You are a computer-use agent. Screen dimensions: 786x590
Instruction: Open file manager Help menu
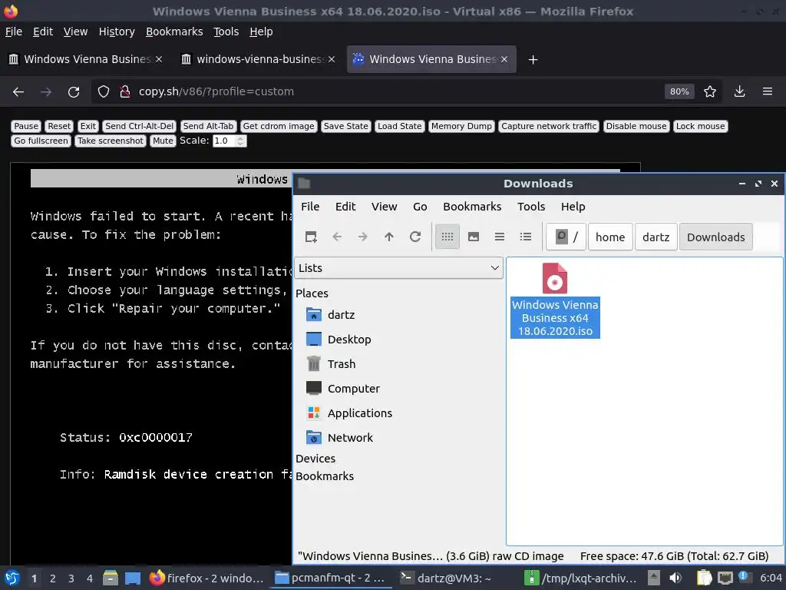coord(573,207)
